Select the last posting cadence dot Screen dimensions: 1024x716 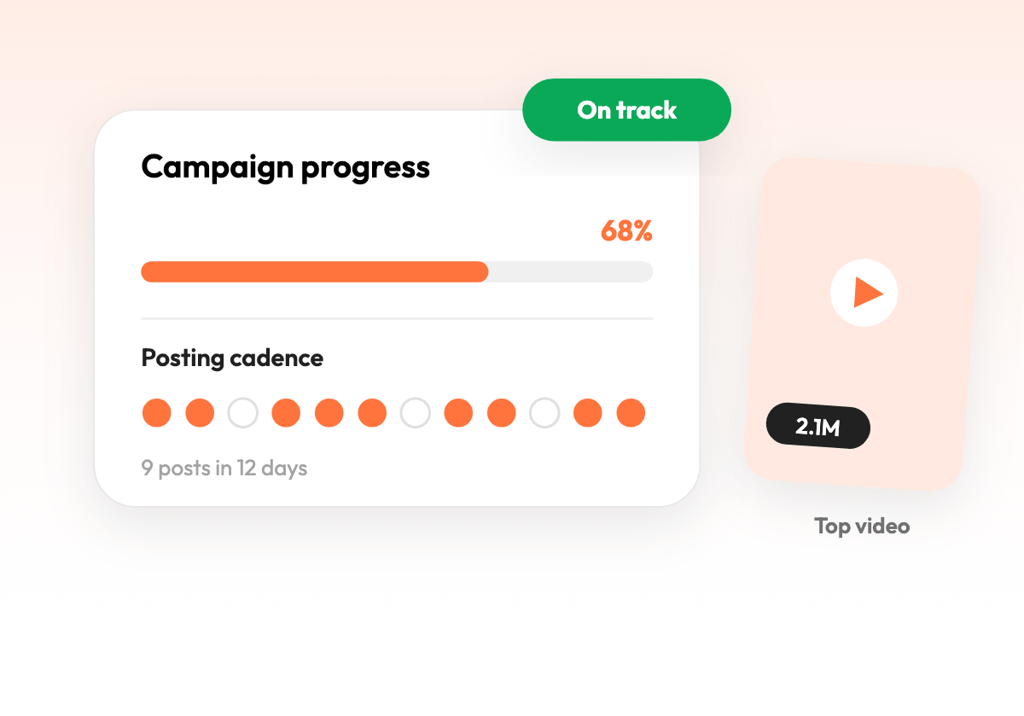point(631,413)
